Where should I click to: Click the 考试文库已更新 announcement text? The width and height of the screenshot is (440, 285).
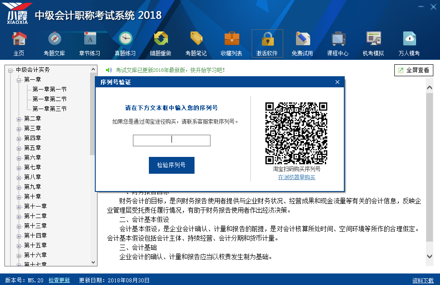tap(170, 70)
